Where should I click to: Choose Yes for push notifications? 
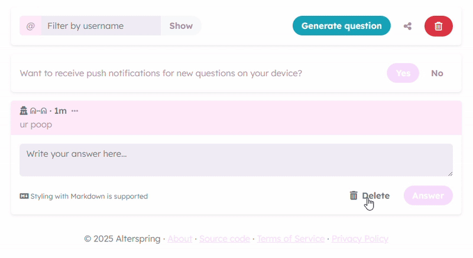click(403, 73)
